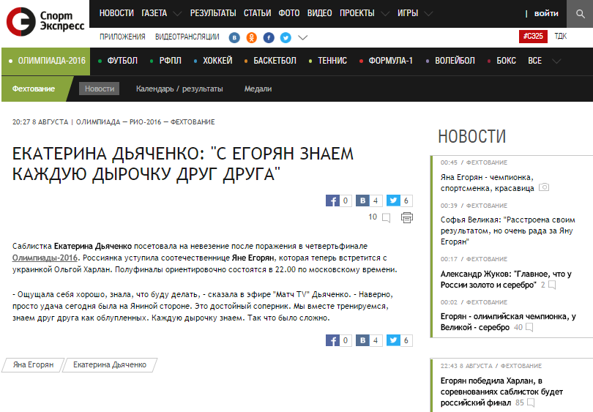Open comments icon next to count 10

coord(386,217)
